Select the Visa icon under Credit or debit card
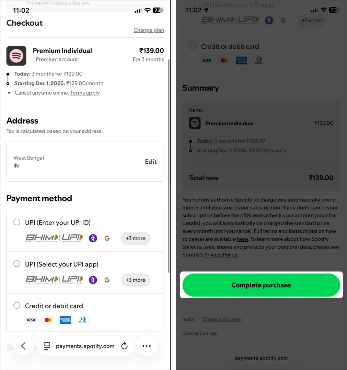This screenshot has width=347, height=370. coord(31,320)
